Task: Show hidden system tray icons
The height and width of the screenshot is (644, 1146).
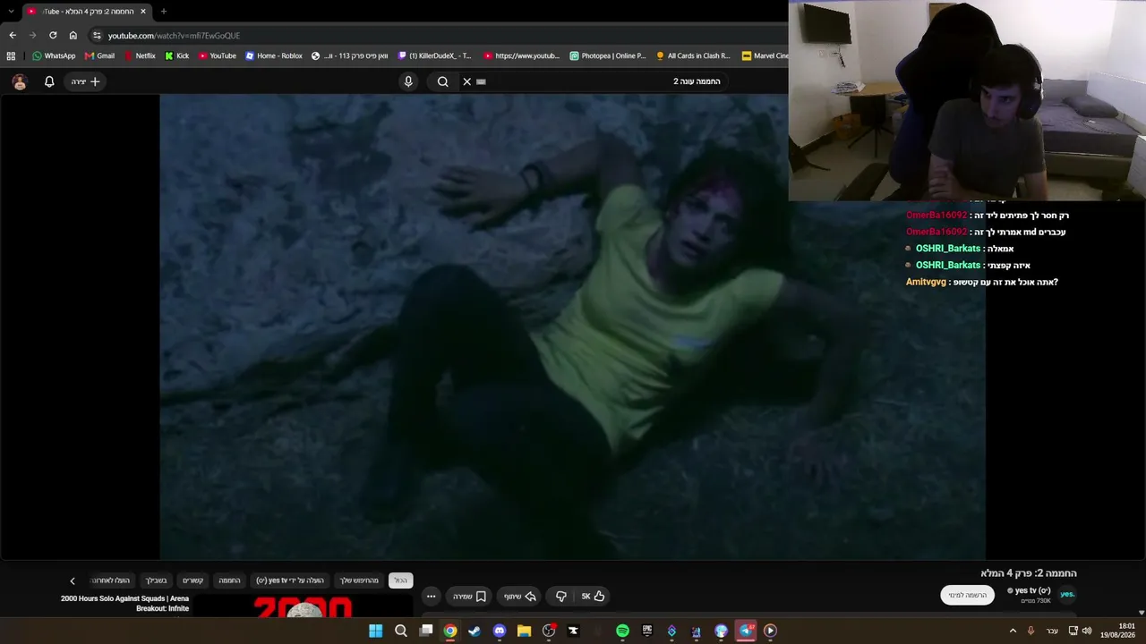Action: click(1013, 631)
